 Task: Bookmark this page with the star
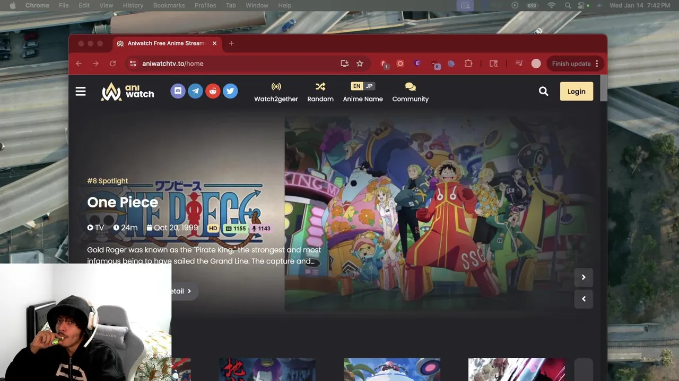click(x=360, y=63)
